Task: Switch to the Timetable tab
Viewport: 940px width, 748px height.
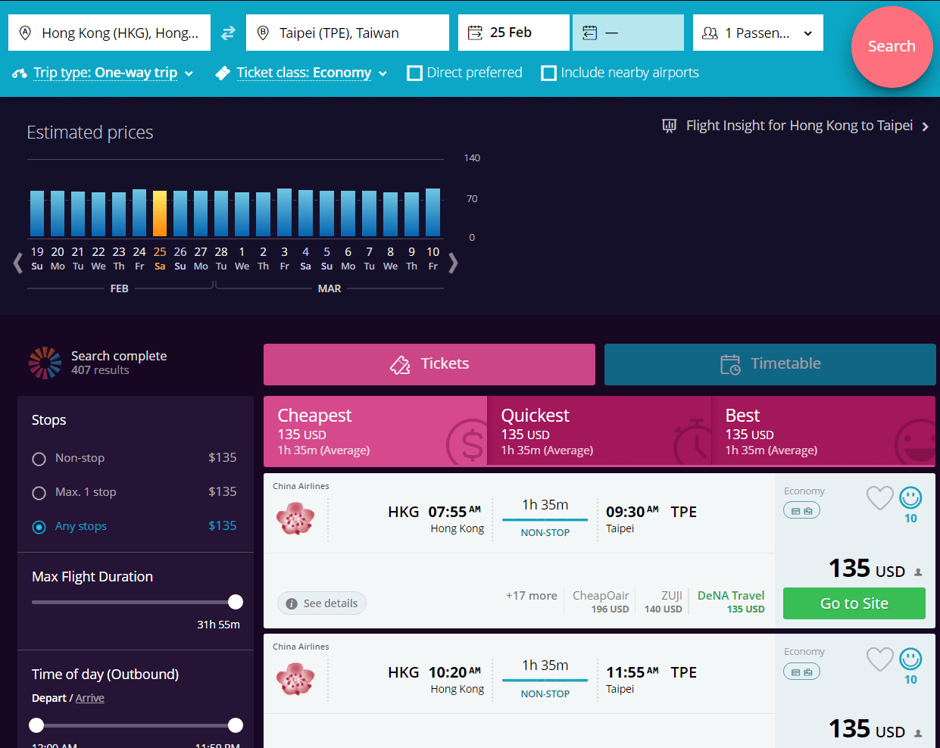Action: pyautogui.click(x=770, y=364)
